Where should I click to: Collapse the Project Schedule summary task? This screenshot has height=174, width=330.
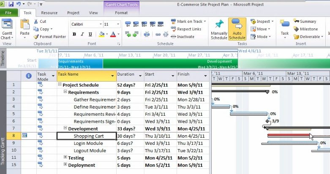point(60,84)
